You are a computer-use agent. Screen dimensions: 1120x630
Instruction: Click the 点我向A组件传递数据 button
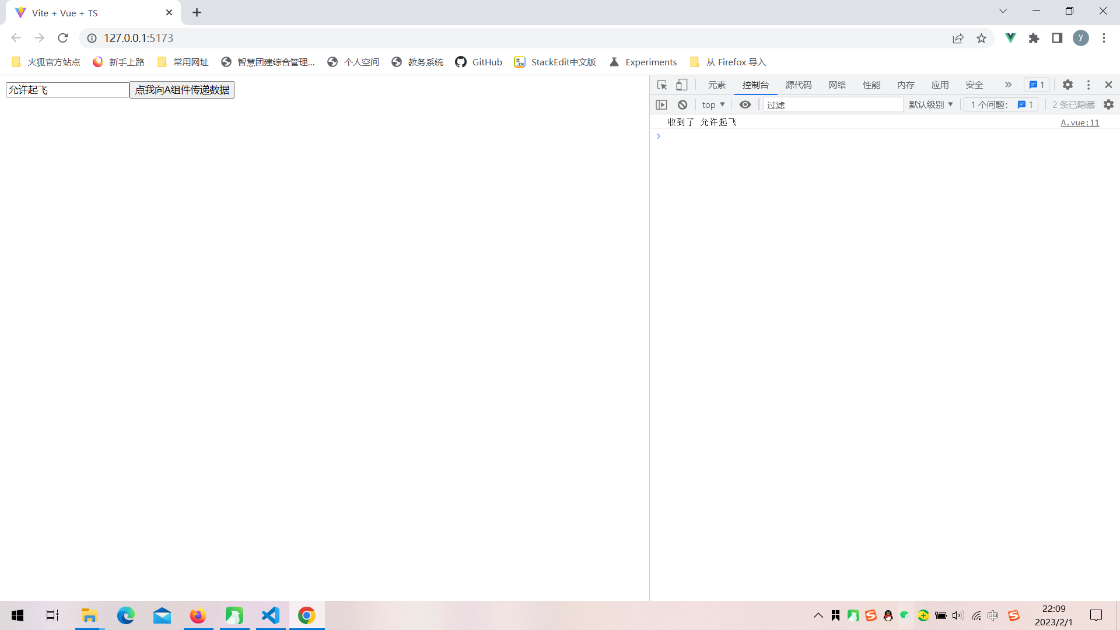(182, 90)
